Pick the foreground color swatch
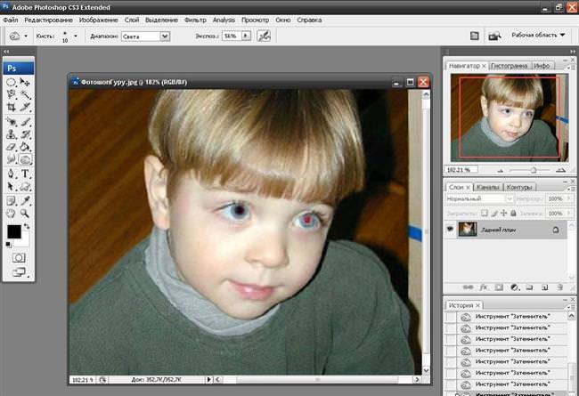Viewport: 579px width, 396px height. [13, 231]
